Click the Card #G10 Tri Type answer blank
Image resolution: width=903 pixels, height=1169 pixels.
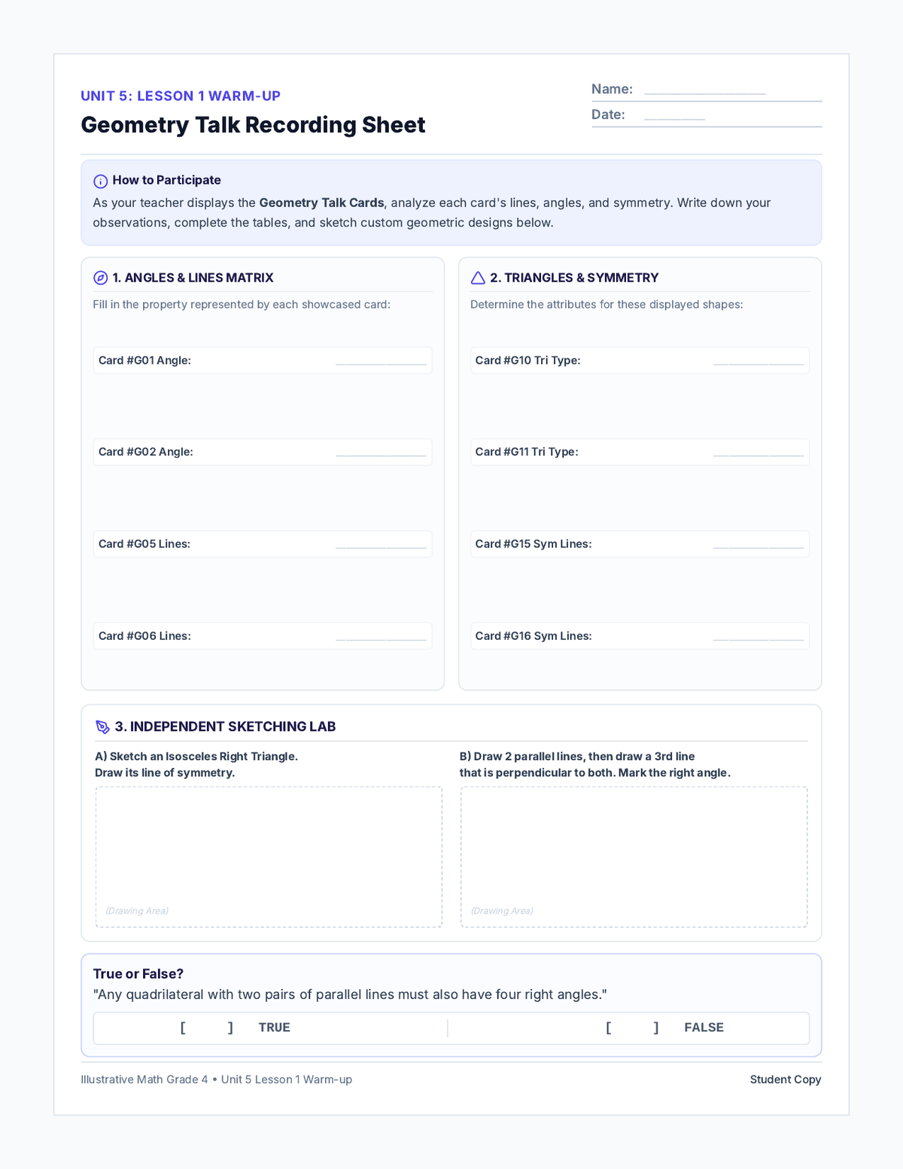point(759,361)
